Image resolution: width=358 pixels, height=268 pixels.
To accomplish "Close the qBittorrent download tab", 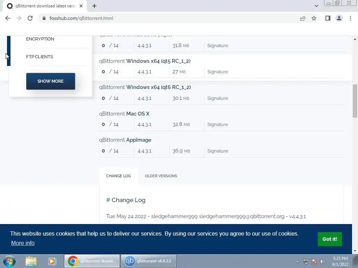I will (81, 6).
